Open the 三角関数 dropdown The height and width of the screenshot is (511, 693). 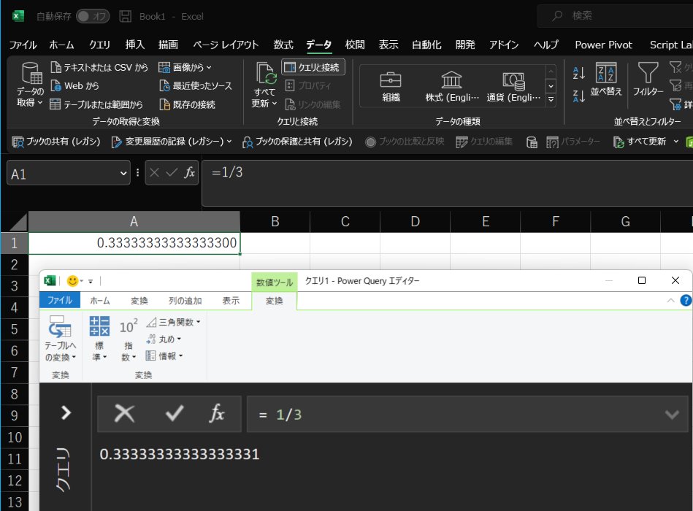[x=173, y=323]
